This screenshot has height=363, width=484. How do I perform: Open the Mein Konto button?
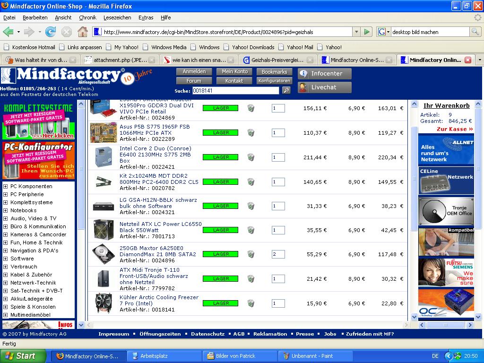click(234, 72)
